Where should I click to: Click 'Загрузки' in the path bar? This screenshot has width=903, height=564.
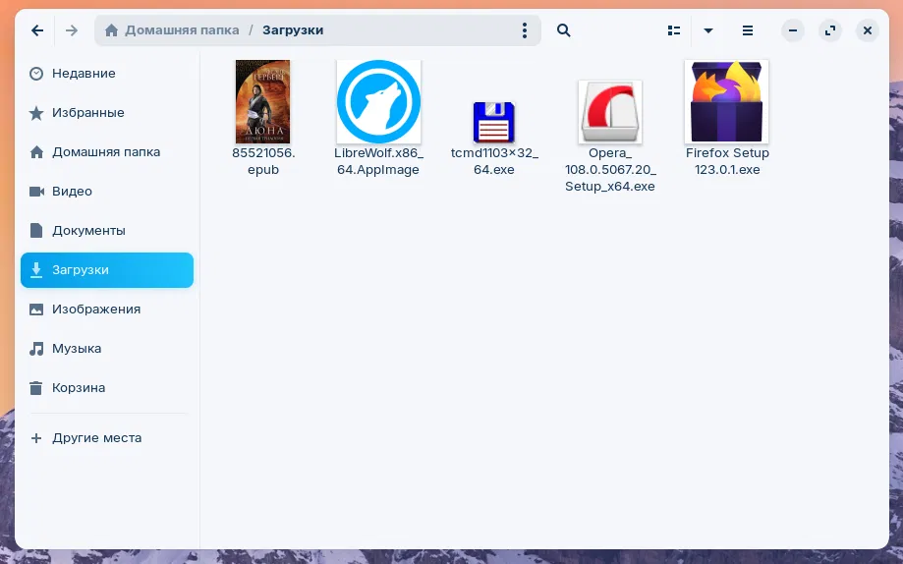pyautogui.click(x=293, y=29)
